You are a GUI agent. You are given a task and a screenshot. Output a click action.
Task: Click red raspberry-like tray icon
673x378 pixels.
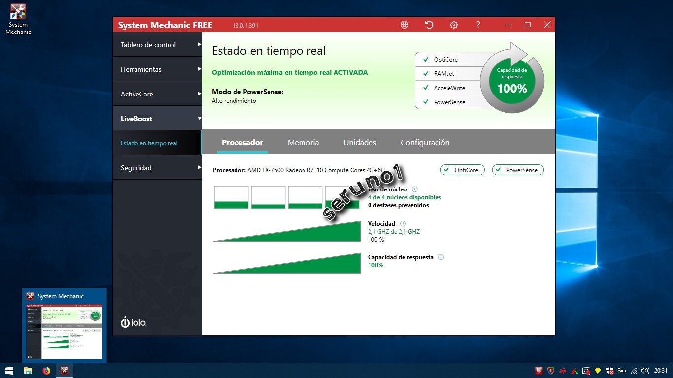coord(563,371)
